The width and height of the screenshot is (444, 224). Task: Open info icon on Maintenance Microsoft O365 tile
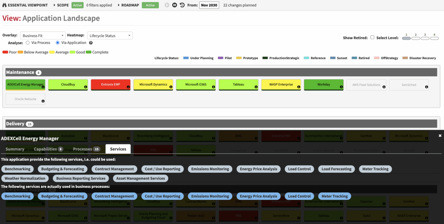(x=214, y=87)
